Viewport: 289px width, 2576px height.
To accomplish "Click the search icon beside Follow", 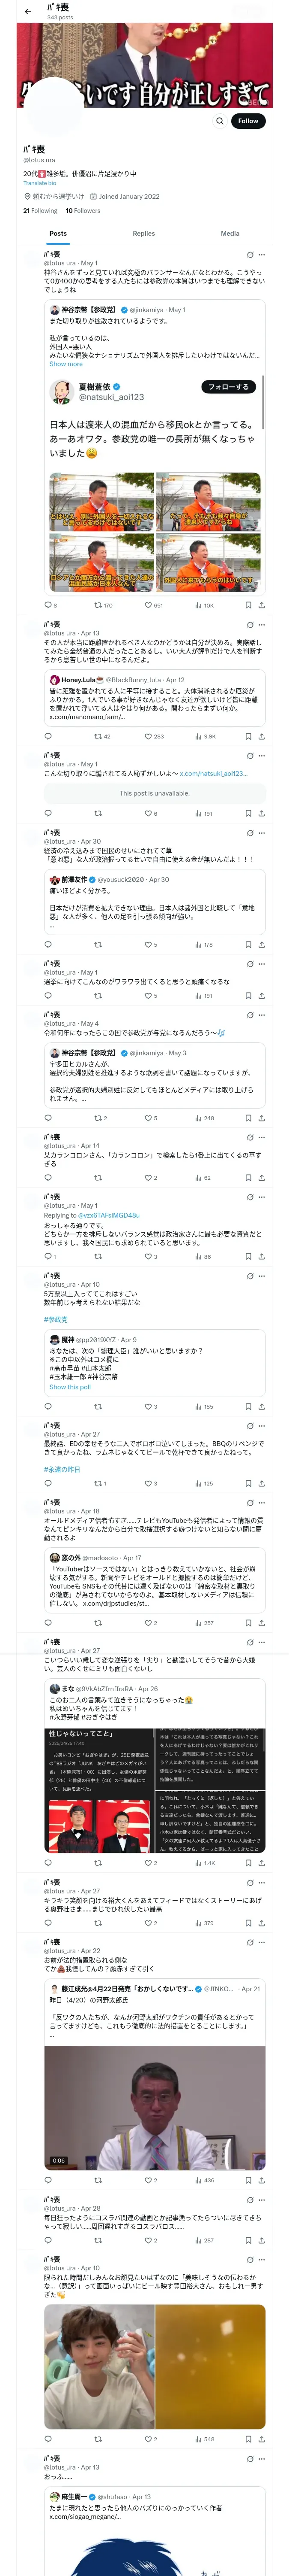I will 219,121.
